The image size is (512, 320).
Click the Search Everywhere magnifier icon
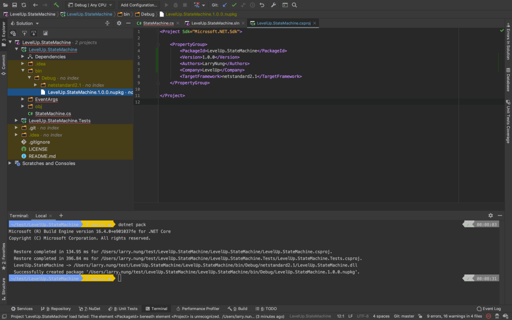tap(294, 5)
